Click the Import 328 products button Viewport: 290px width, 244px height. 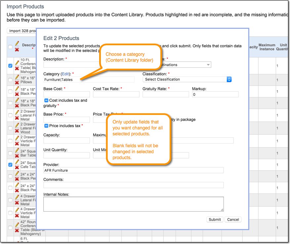(x=22, y=31)
